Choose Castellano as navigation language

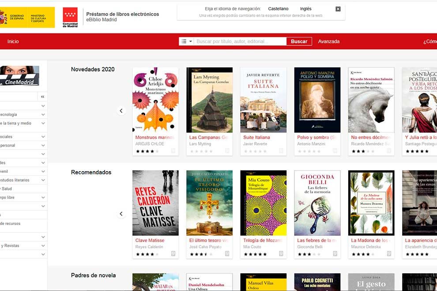click(278, 9)
